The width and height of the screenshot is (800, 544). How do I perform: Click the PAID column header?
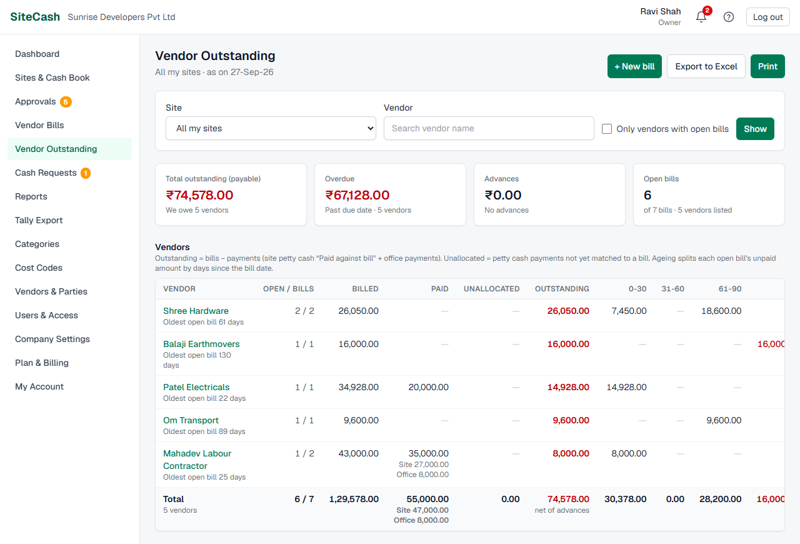coord(440,289)
